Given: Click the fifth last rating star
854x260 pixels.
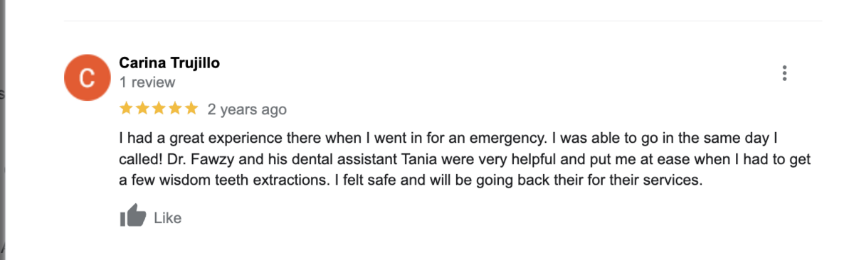Looking at the screenshot, I should click(191, 109).
